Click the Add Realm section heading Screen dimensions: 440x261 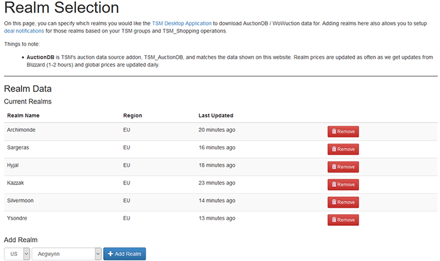(x=21, y=240)
